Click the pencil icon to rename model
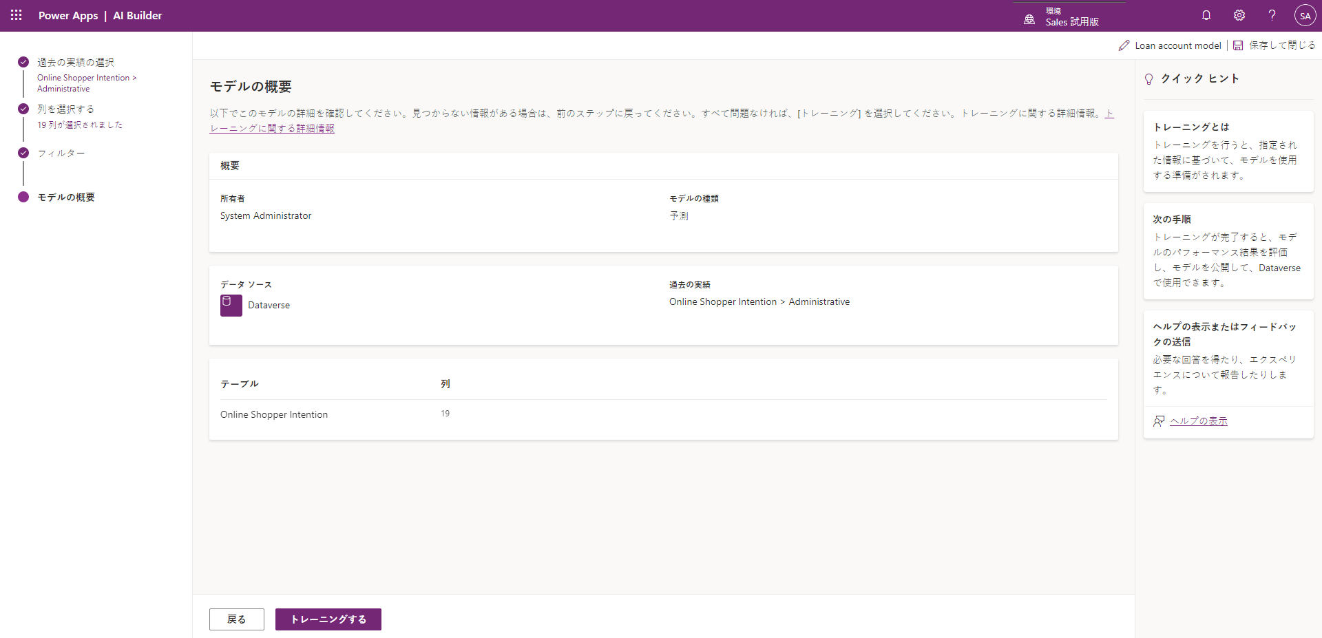Screen dimensions: 1322x638 [x=1124, y=45]
